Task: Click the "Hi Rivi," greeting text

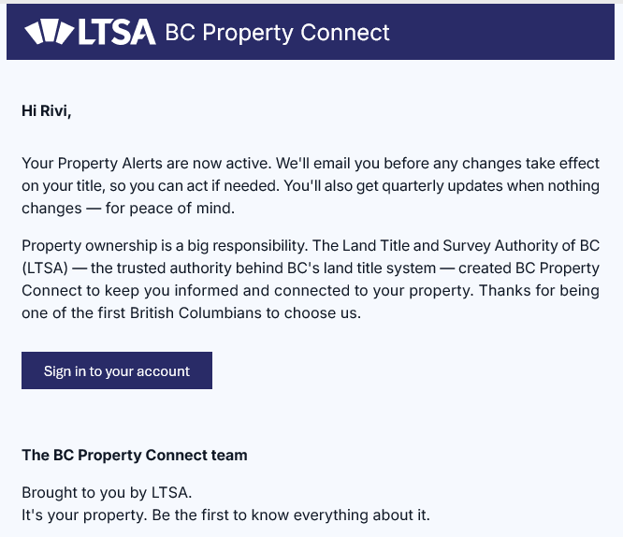Action: click(x=46, y=111)
